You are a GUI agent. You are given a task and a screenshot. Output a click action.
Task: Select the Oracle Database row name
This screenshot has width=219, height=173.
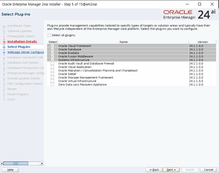pos(69,49)
